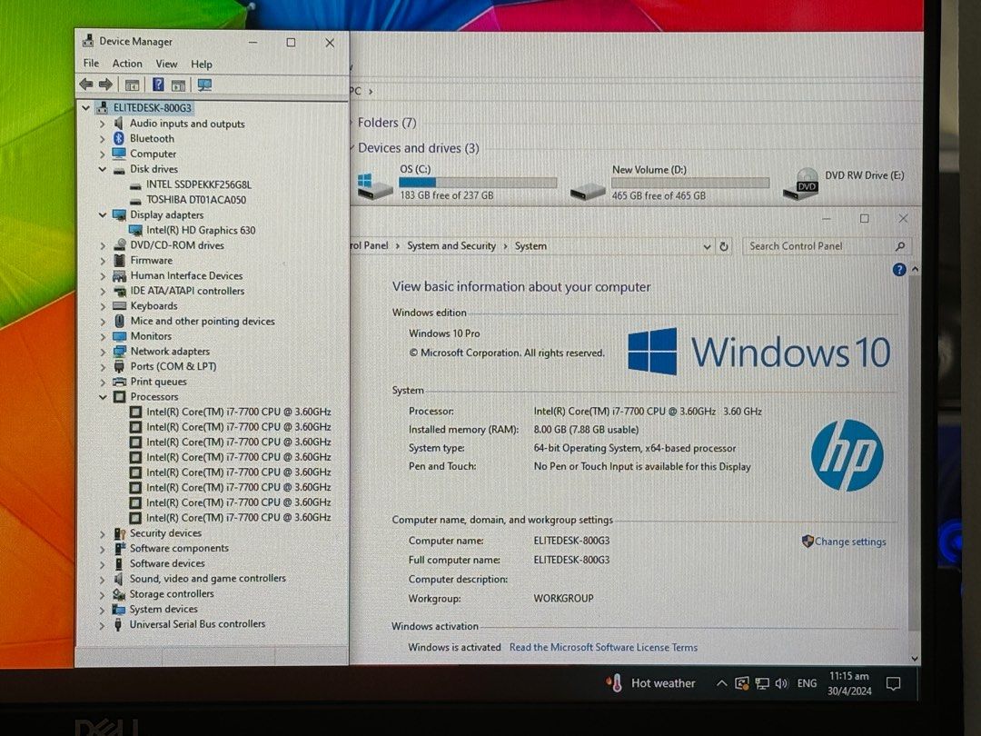981x736 pixels.
Task: Collapse the Processors category
Action: pyautogui.click(x=103, y=396)
